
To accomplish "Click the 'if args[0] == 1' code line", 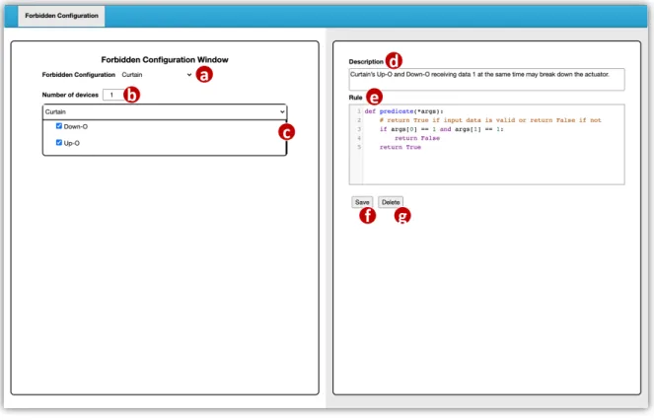I will (x=441, y=129).
